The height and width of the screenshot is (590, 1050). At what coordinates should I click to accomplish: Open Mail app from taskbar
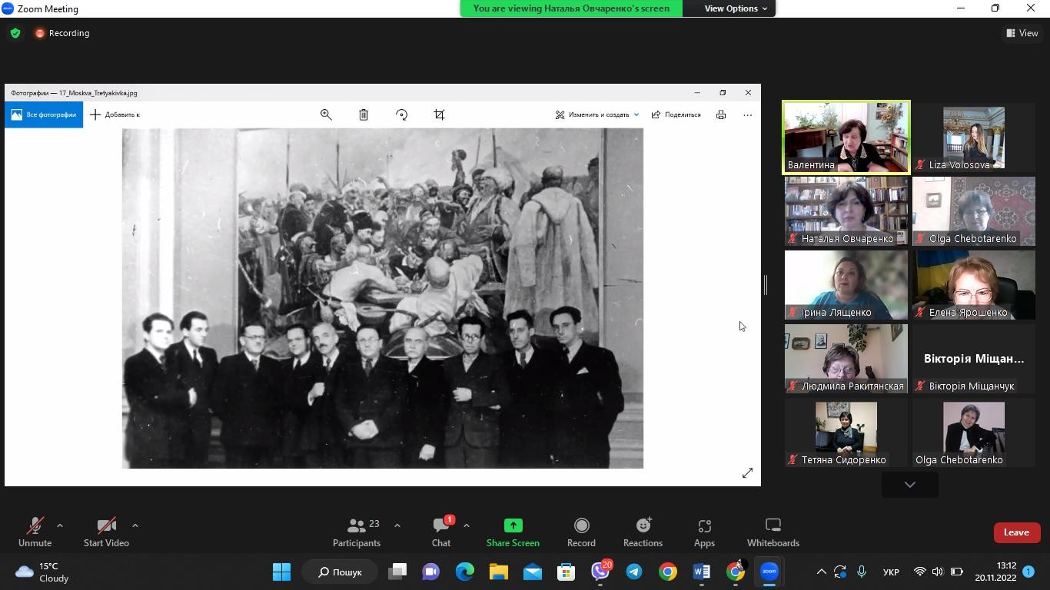coord(533,572)
